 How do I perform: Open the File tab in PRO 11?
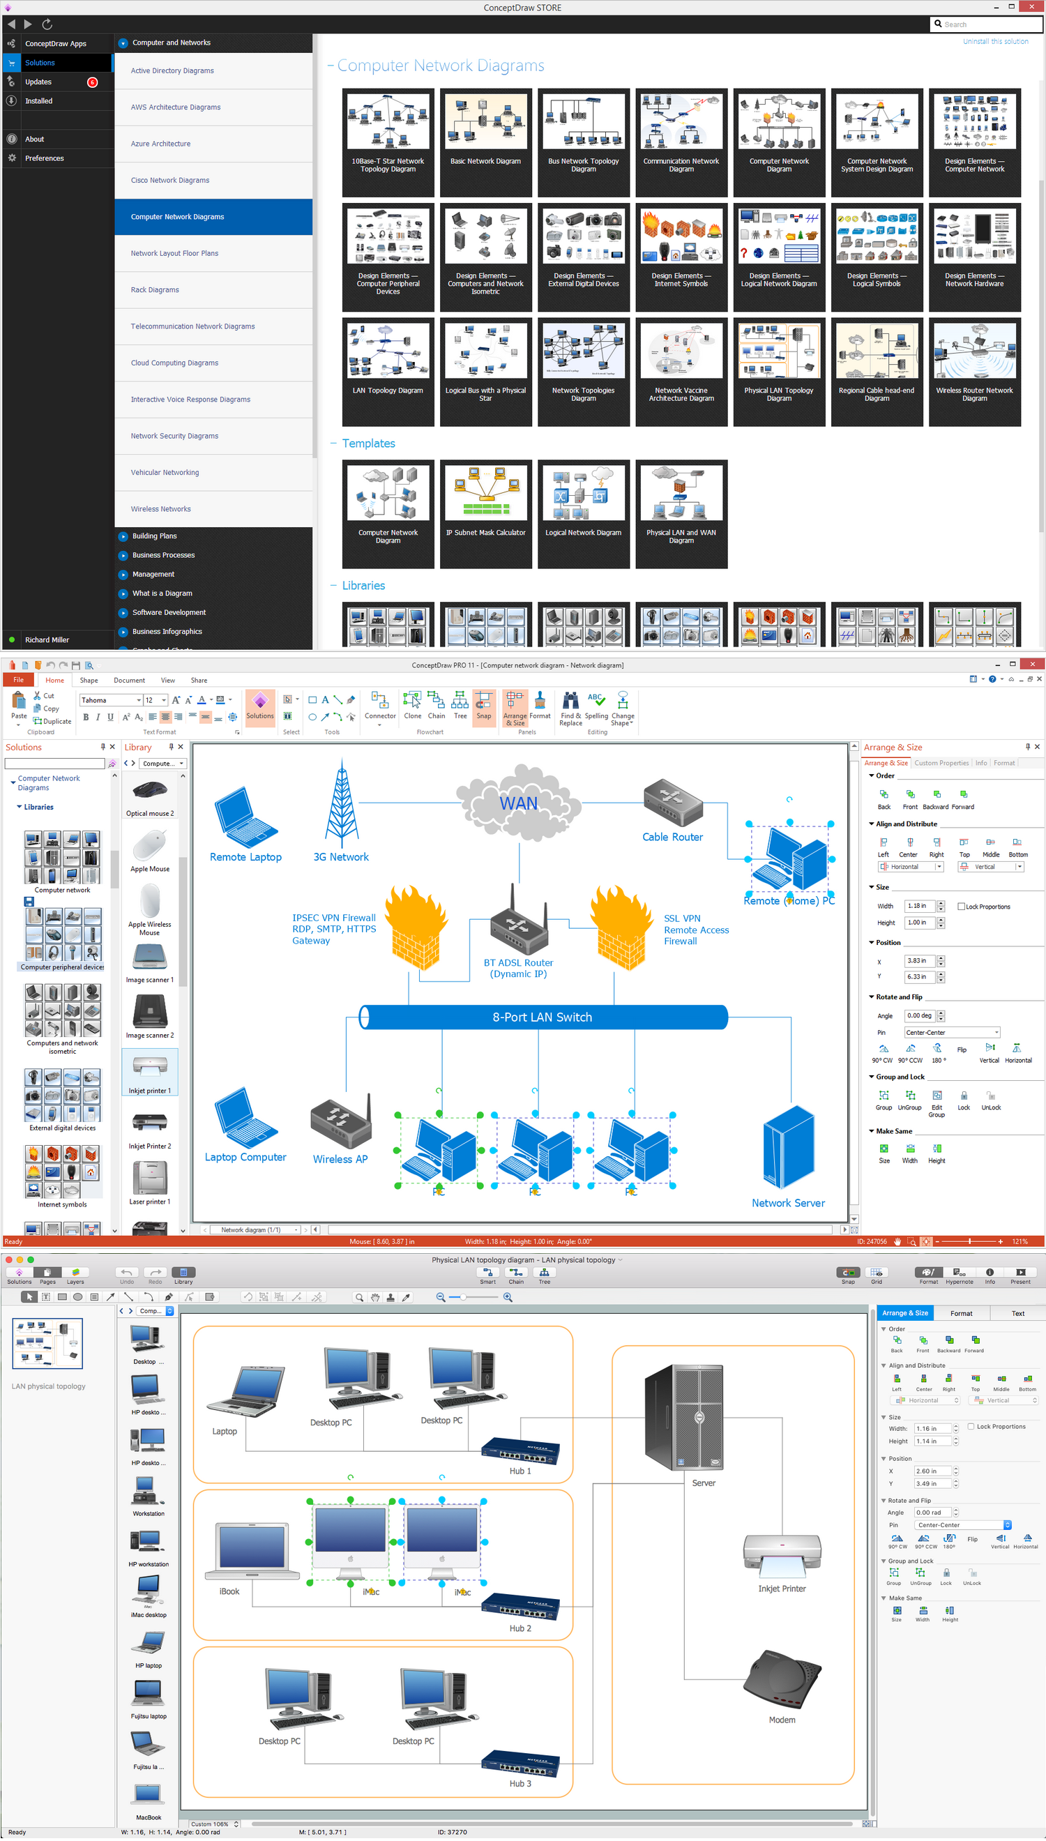(x=19, y=679)
